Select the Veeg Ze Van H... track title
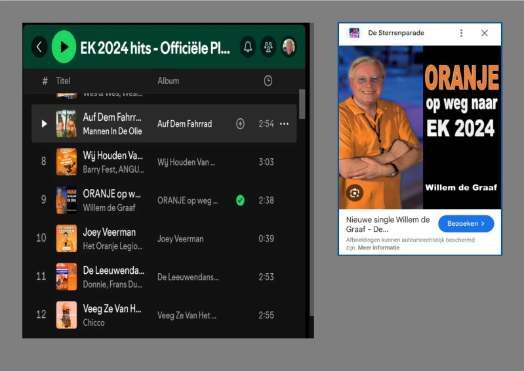The width and height of the screenshot is (524, 371). (x=112, y=309)
